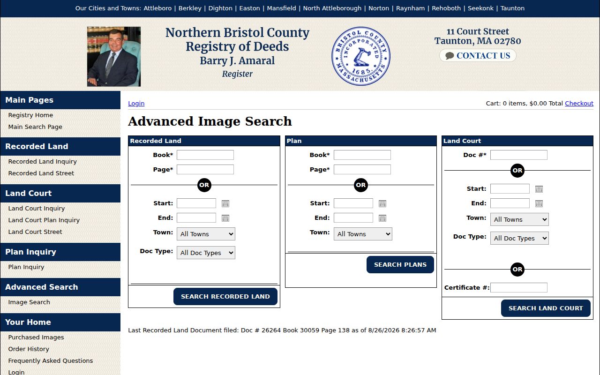Viewport: 600px width, 375px height.
Task: Open Frequently Asked Questions
Action: [51, 360]
